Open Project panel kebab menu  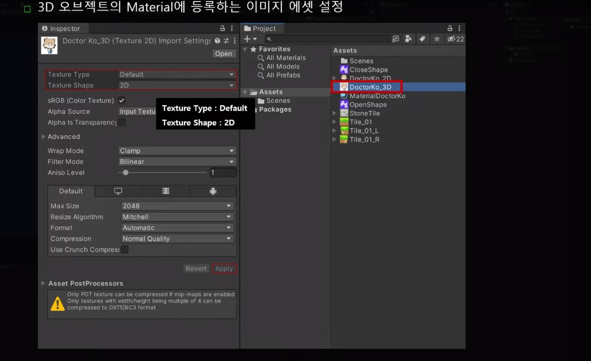(x=459, y=28)
